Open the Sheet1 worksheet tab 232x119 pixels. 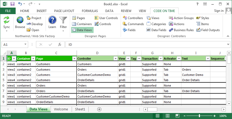80,109
